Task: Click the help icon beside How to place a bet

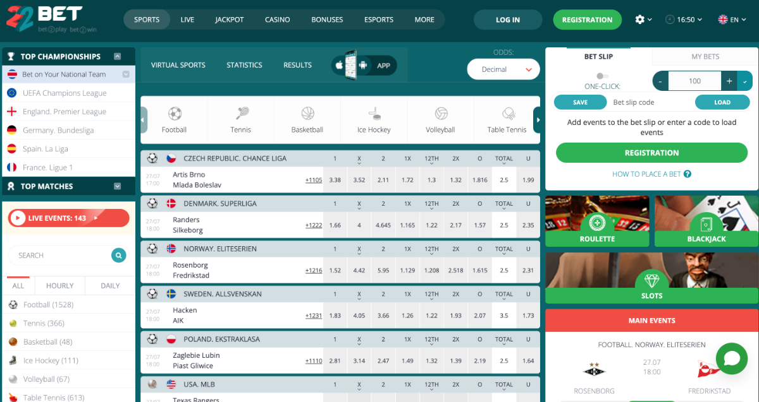Action: [x=688, y=174]
